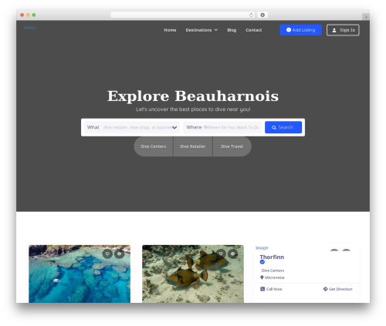Click the Sign In button
The image size is (386, 326).
343,30
